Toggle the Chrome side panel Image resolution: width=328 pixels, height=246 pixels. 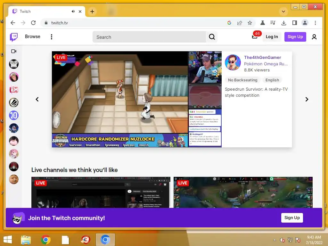coord(295,23)
